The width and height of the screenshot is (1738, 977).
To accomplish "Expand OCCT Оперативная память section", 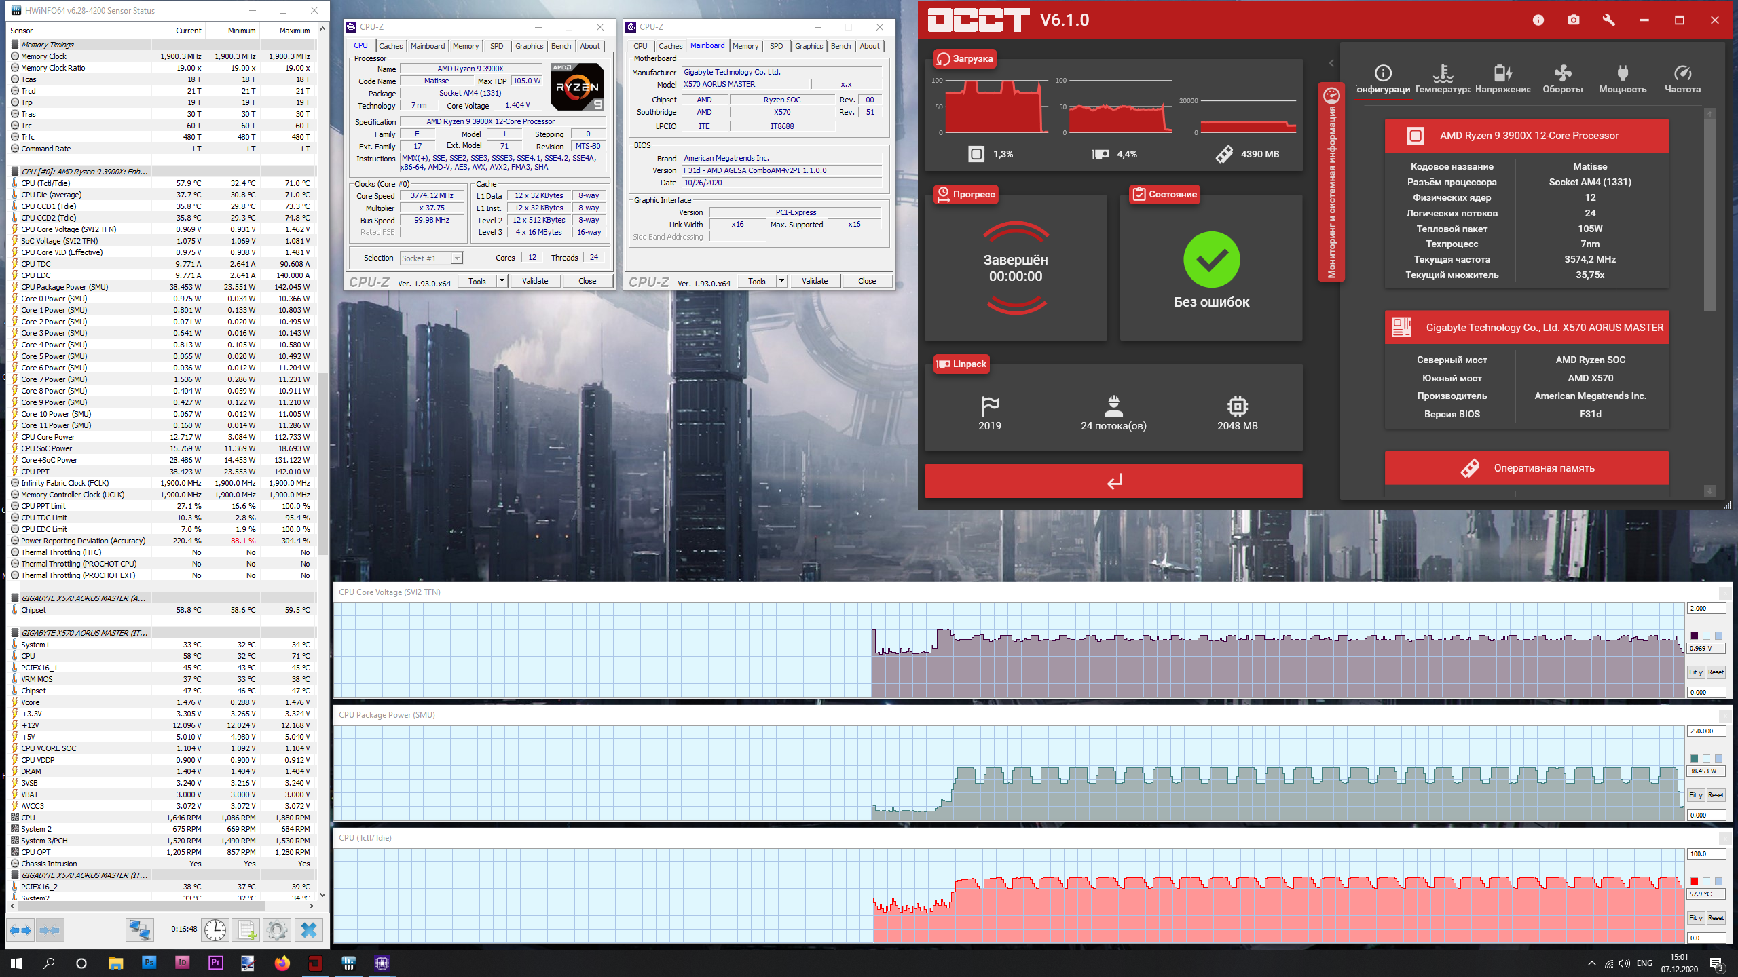I will click(1526, 468).
